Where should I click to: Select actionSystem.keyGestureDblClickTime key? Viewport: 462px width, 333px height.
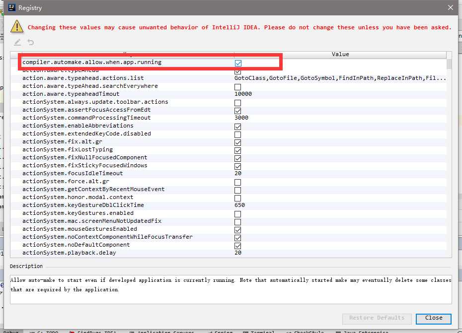83,205
